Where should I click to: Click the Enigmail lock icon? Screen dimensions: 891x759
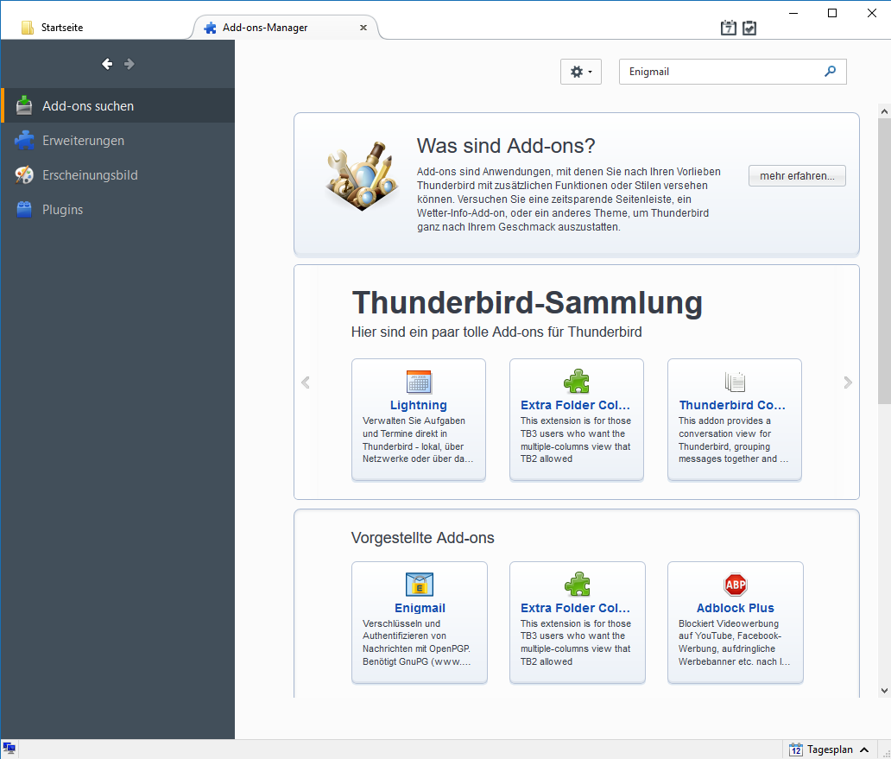[x=420, y=585]
